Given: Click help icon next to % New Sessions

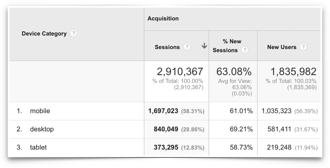Looking at the screenshot, I should pyautogui.click(x=244, y=50).
